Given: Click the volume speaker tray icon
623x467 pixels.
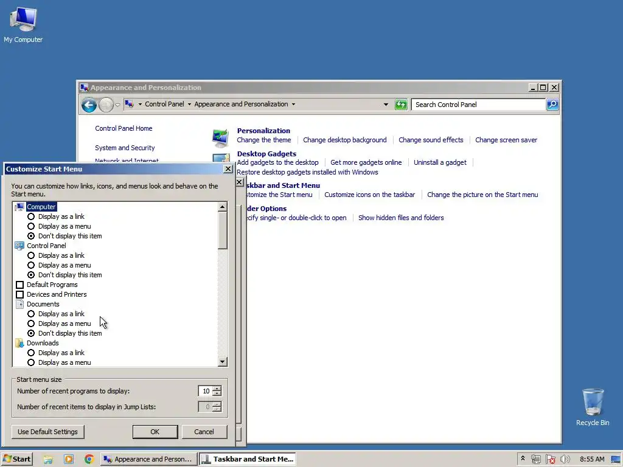Looking at the screenshot, I should [x=565, y=459].
